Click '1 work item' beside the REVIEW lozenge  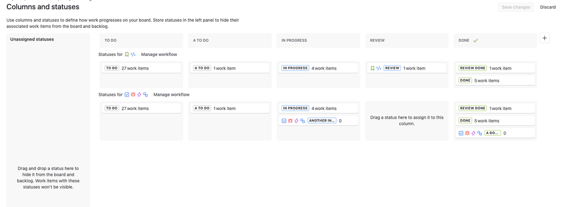click(415, 68)
